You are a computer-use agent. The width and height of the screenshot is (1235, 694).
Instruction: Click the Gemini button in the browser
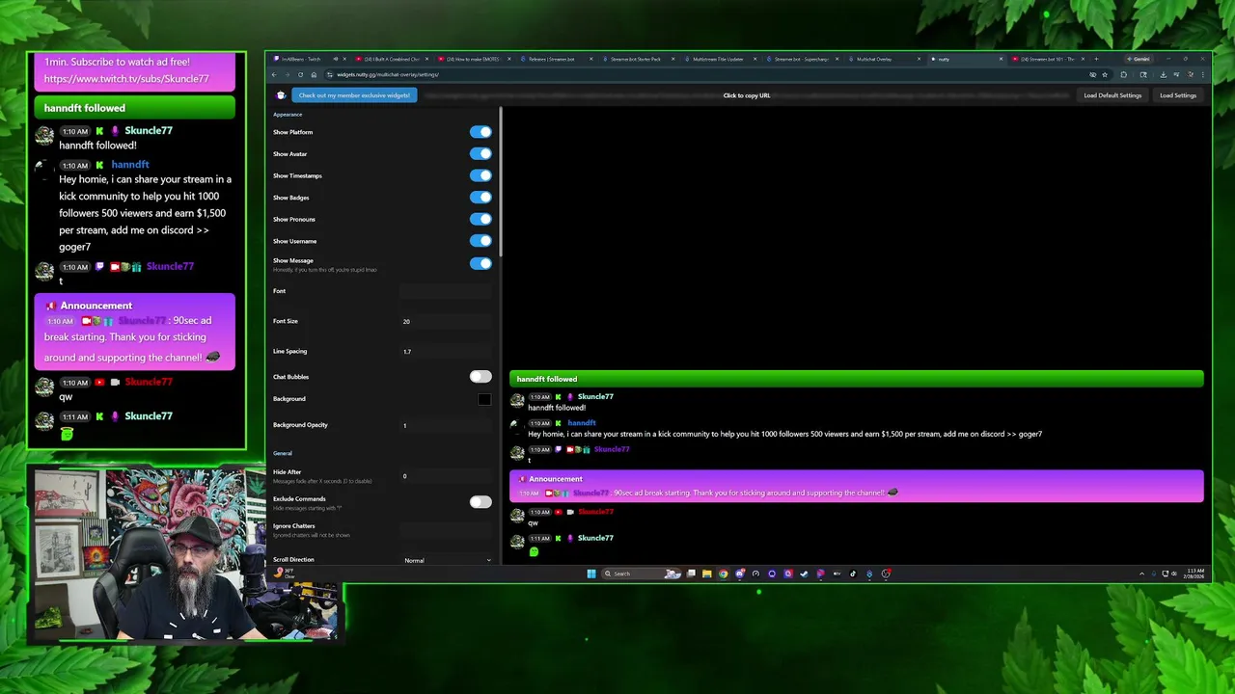pyautogui.click(x=1139, y=59)
